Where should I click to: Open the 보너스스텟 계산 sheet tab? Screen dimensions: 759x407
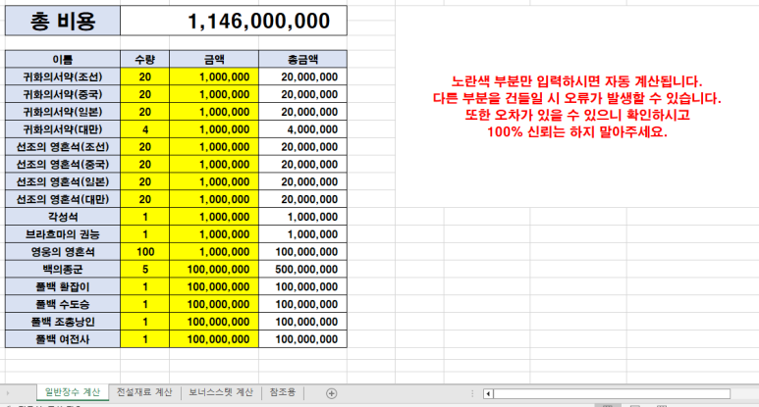(x=221, y=392)
